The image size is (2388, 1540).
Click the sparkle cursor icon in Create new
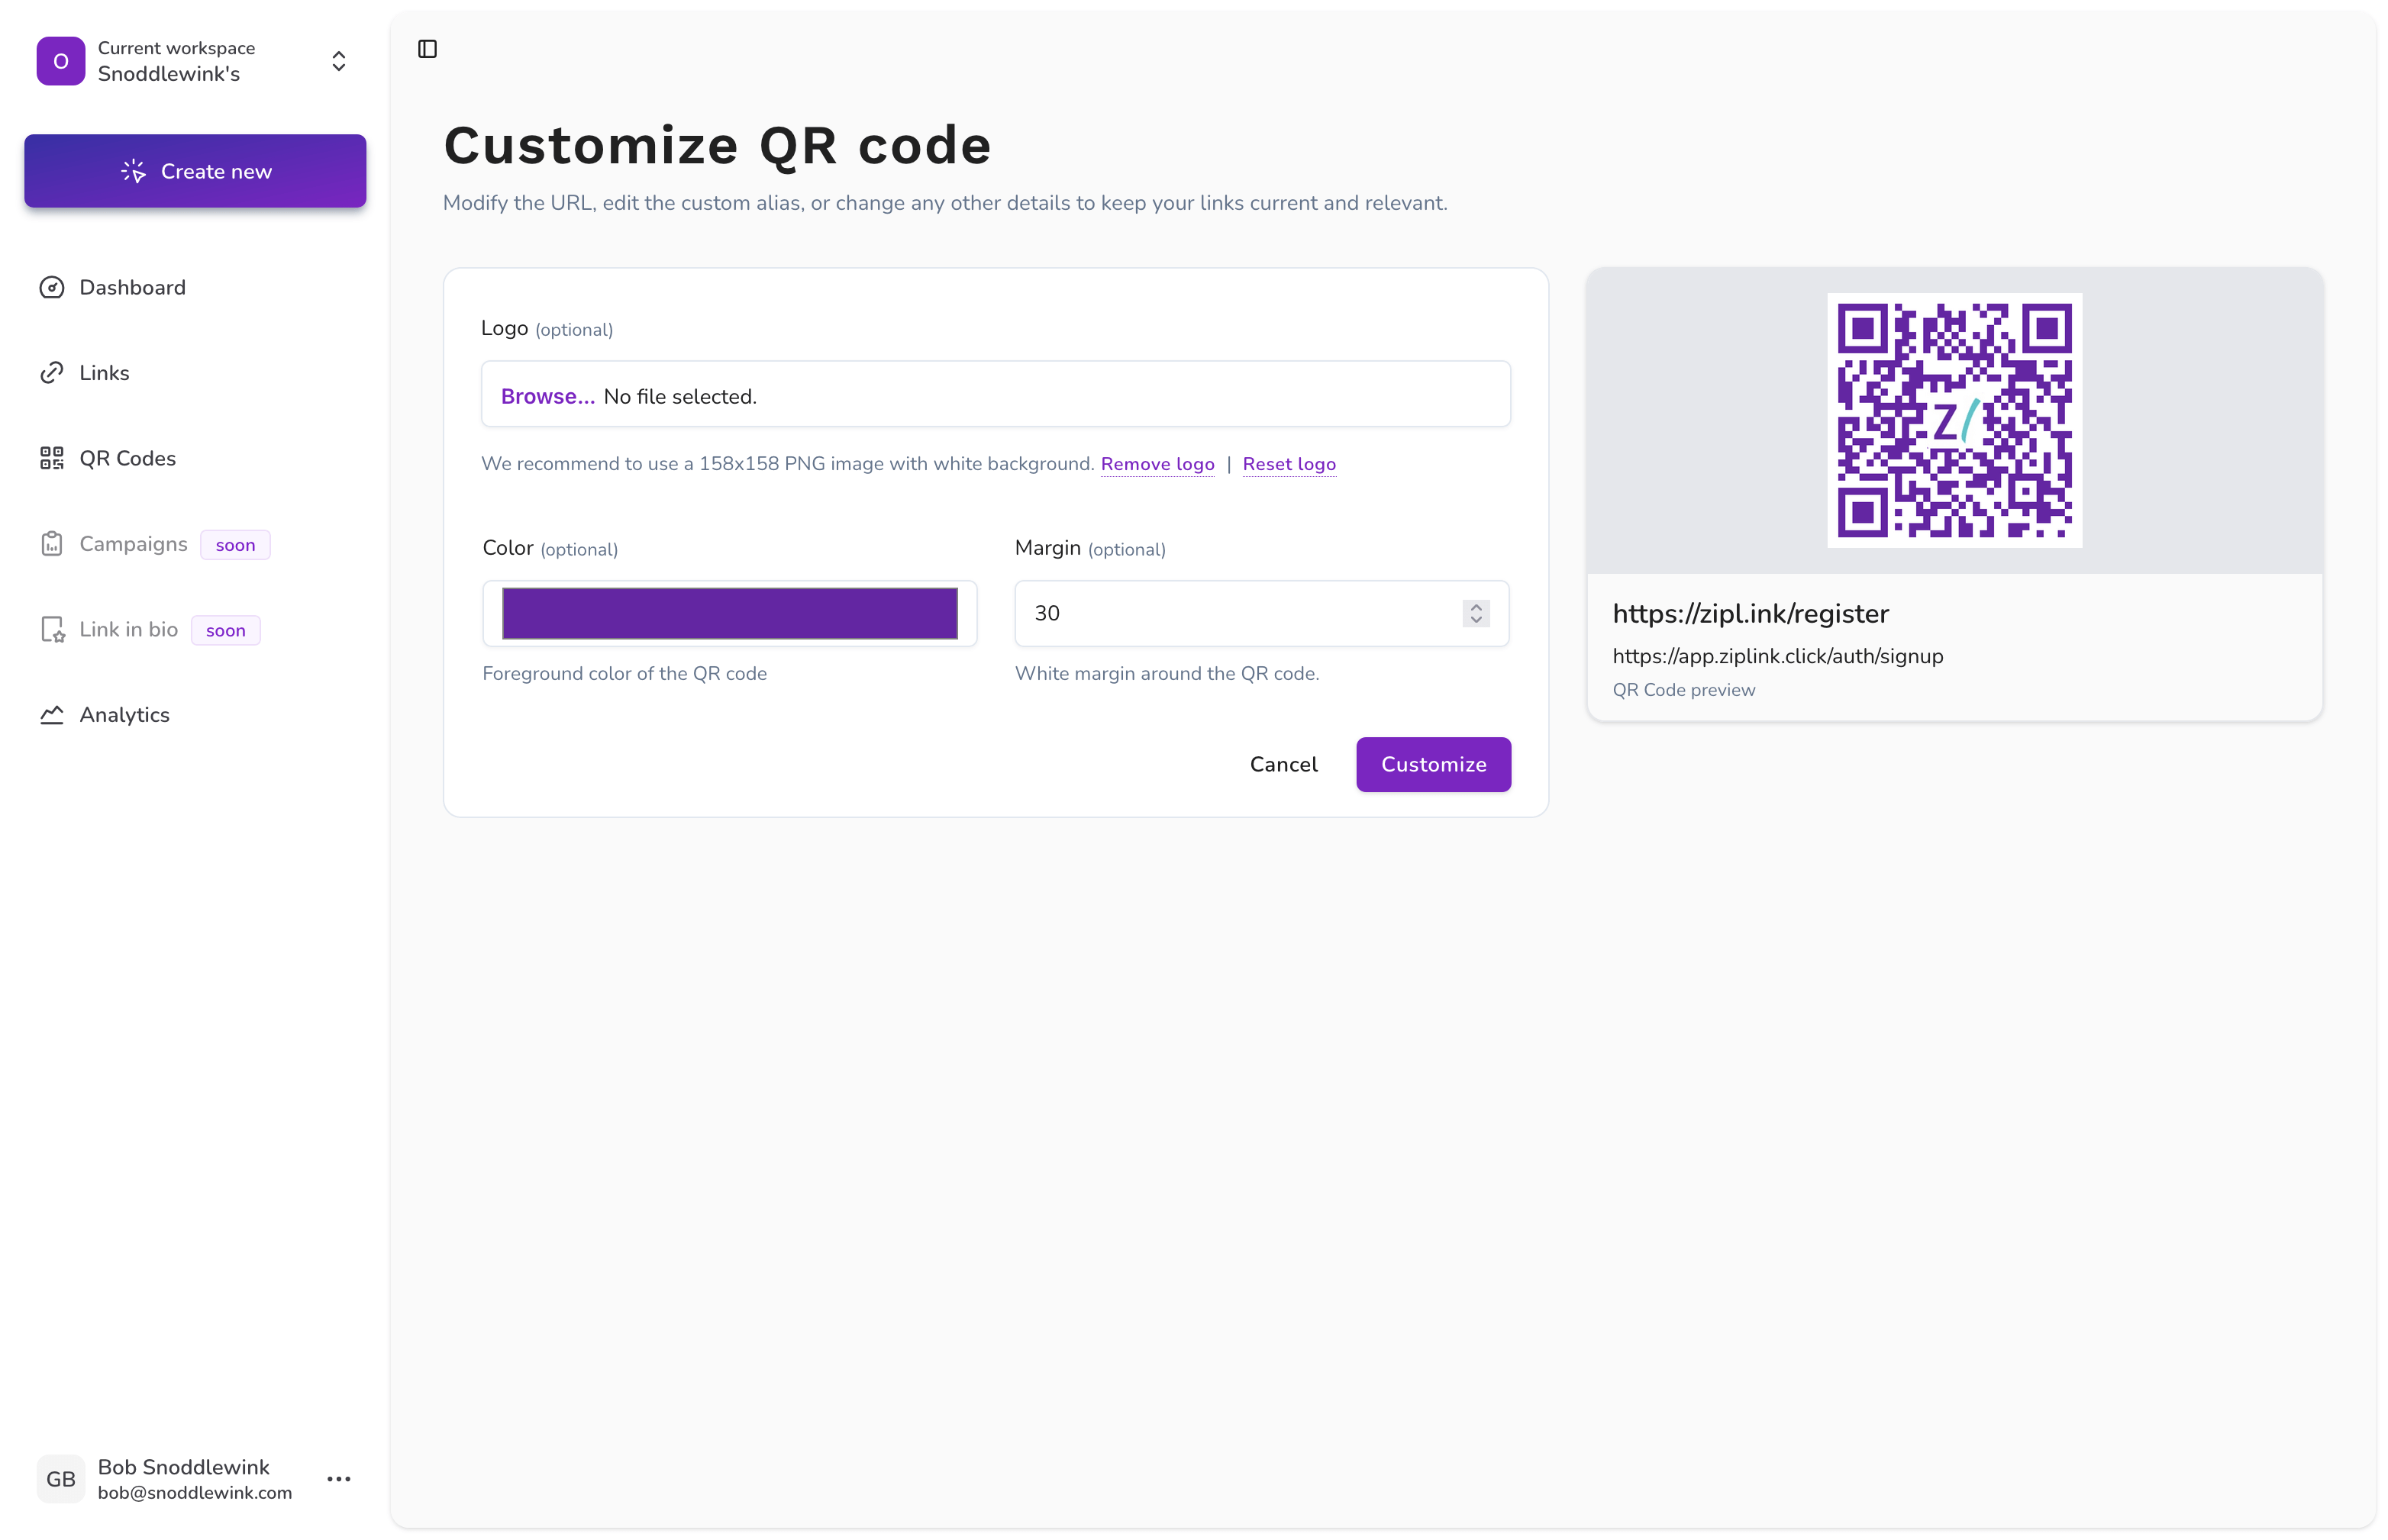(133, 171)
